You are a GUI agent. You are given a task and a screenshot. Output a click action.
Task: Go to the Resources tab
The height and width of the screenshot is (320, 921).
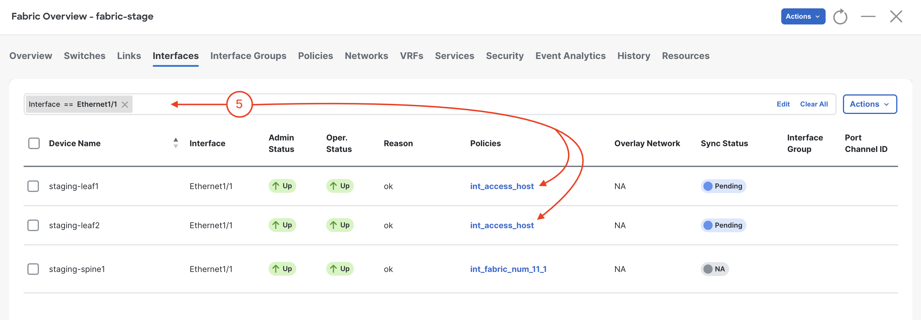(x=685, y=56)
